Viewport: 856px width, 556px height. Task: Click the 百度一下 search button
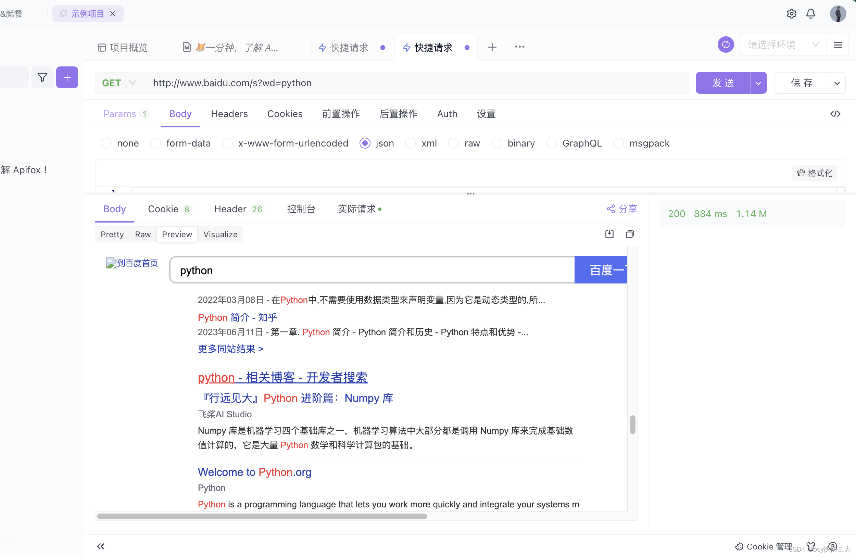(601, 270)
